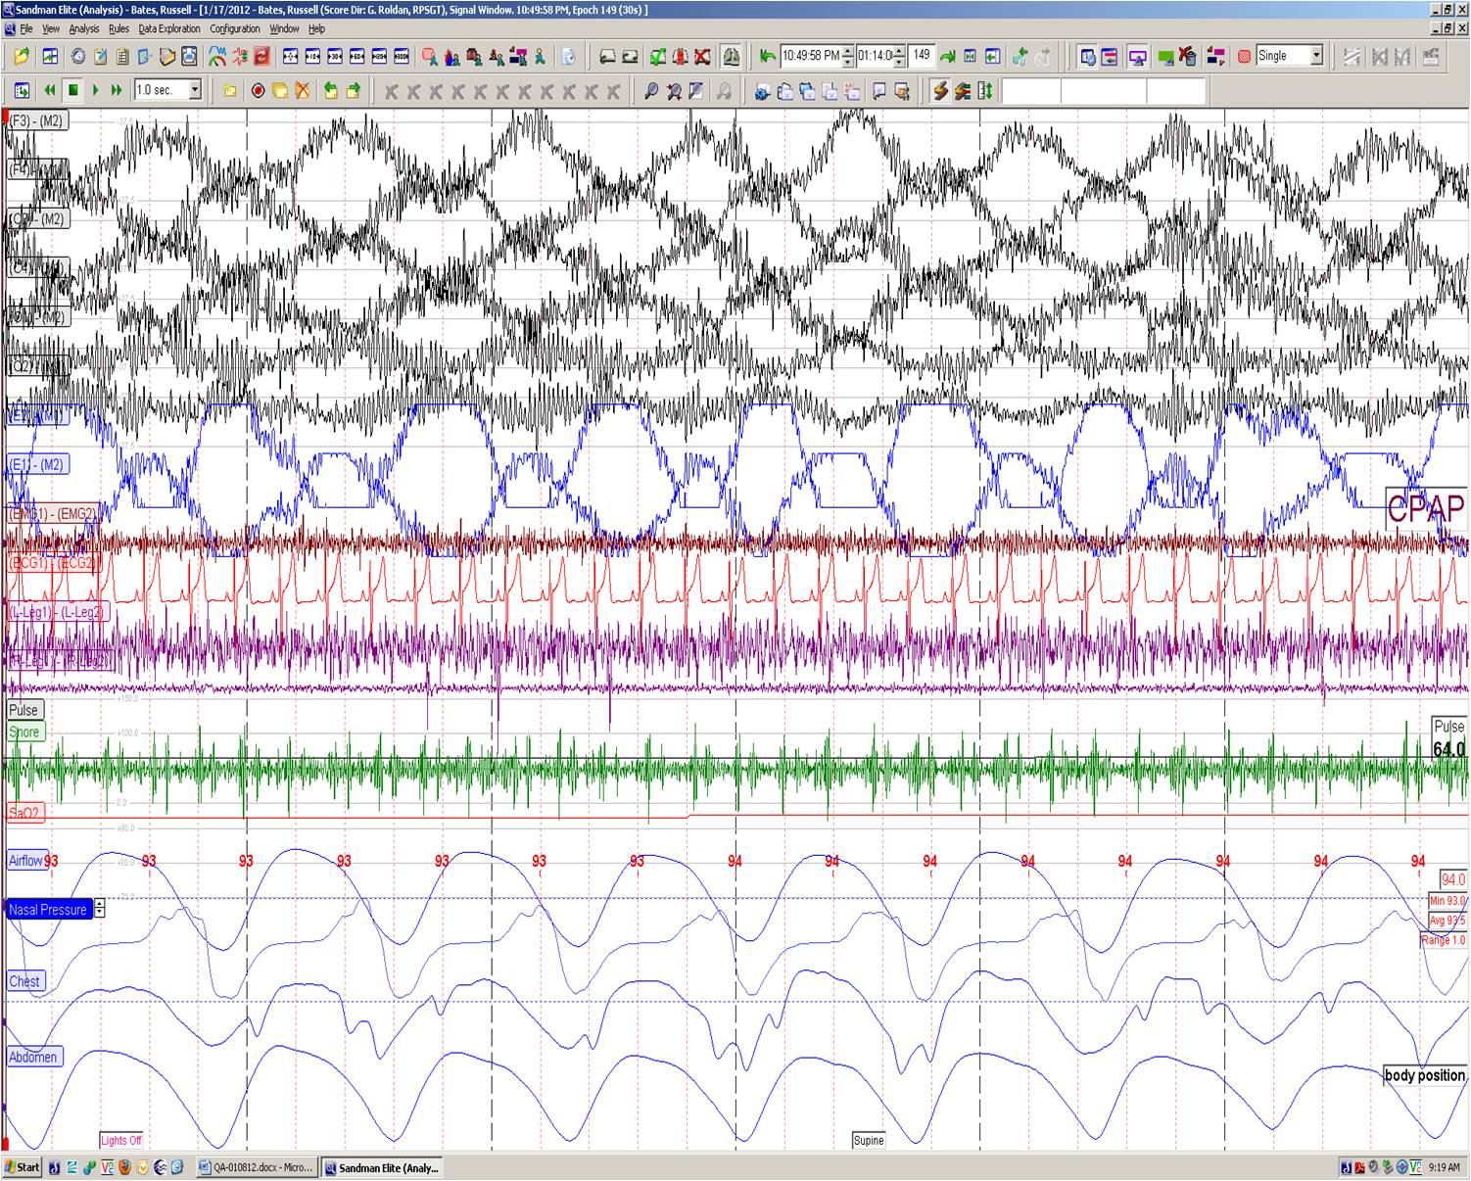Click the lightning bolt icon in second toolbar
The image size is (1471, 1181).
tap(939, 91)
